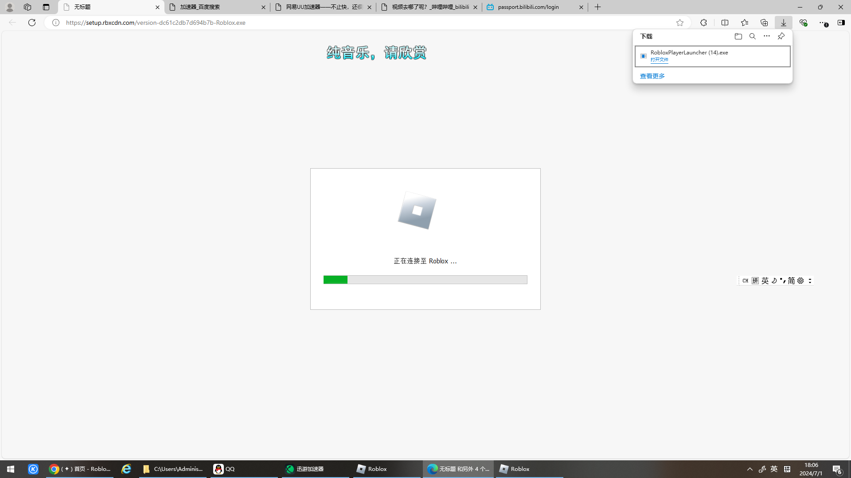Open the blue K app on taskbar

click(33, 469)
